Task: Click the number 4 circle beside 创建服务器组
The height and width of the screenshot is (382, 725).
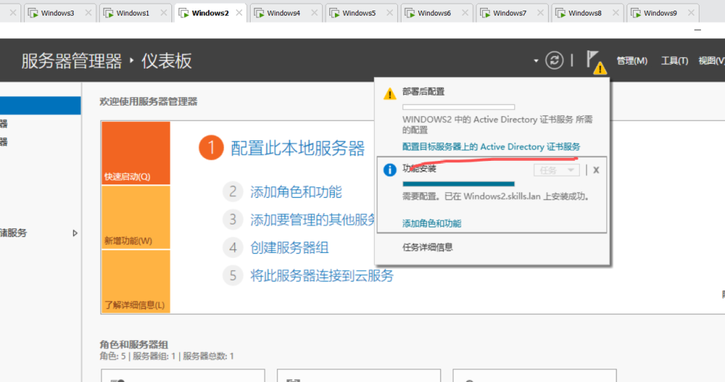Action: (232, 248)
